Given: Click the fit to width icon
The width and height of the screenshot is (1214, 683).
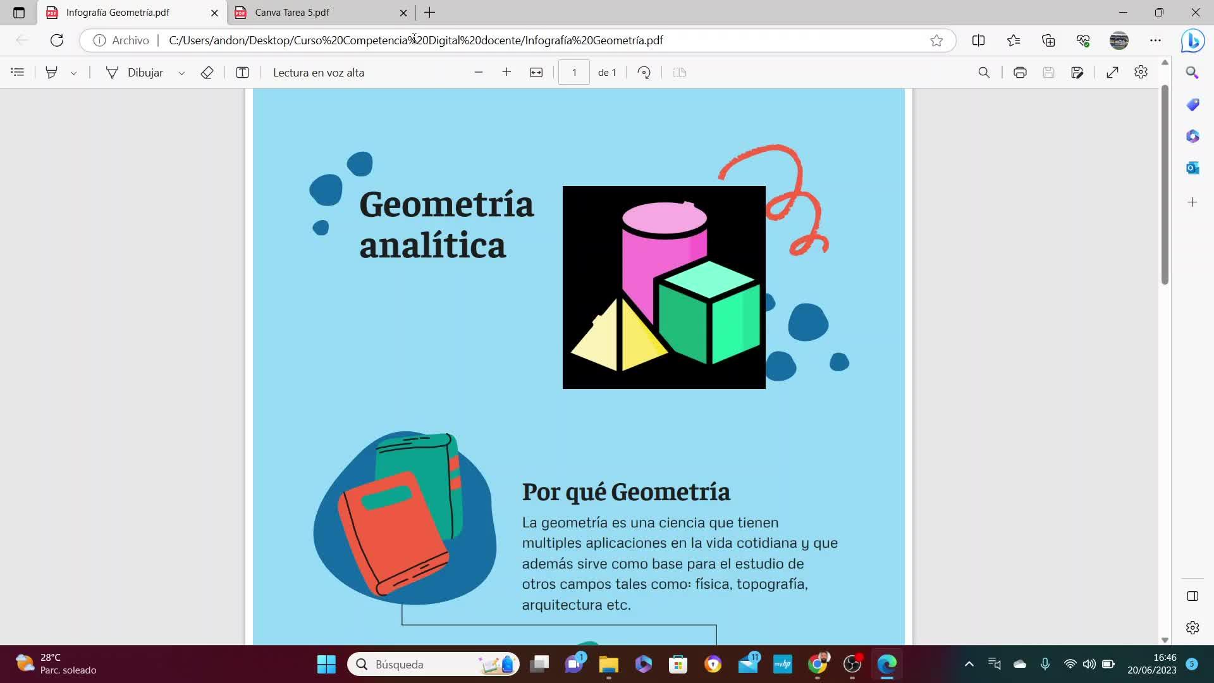Looking at the screenshot, I should pos(536,73).
